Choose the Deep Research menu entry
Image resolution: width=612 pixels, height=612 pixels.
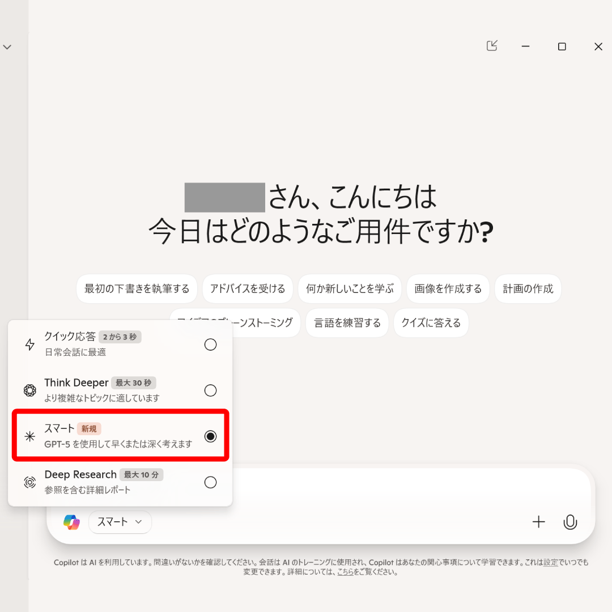[x=120, y=482]
